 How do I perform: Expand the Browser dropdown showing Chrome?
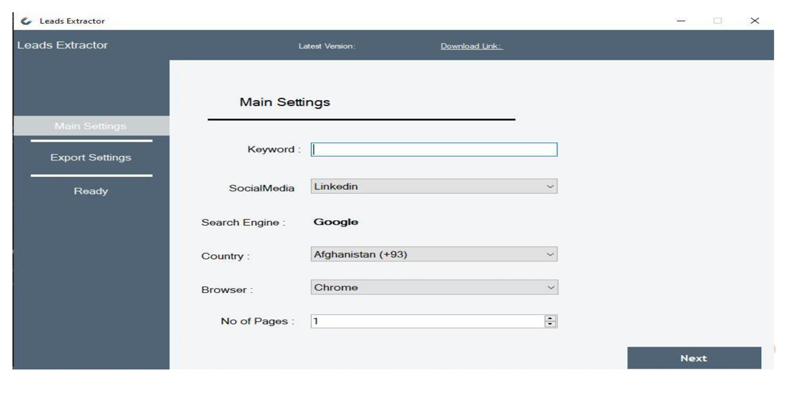click(x=434, y=288)
